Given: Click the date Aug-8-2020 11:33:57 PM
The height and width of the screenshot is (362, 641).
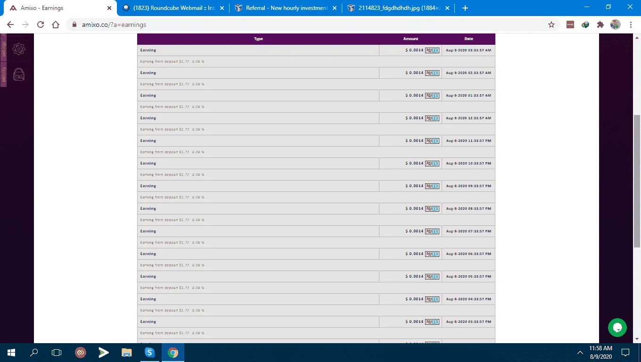Looking at the screenshot, I should tap(468, 141).
